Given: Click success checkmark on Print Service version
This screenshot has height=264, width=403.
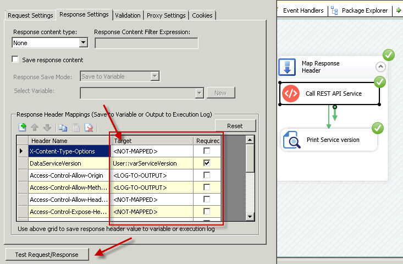Looking at the screenshot, I should coord(378,128).
